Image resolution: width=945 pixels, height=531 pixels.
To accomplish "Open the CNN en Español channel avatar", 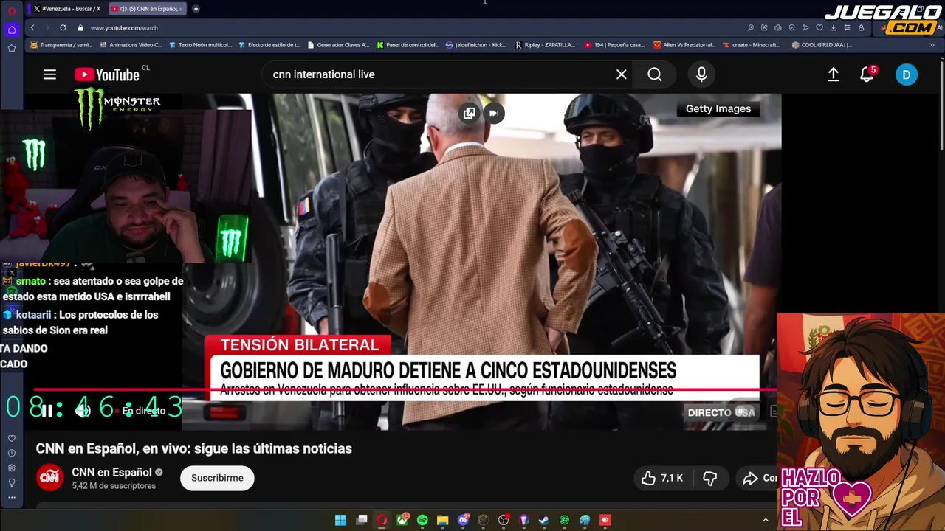I will 49,478.
